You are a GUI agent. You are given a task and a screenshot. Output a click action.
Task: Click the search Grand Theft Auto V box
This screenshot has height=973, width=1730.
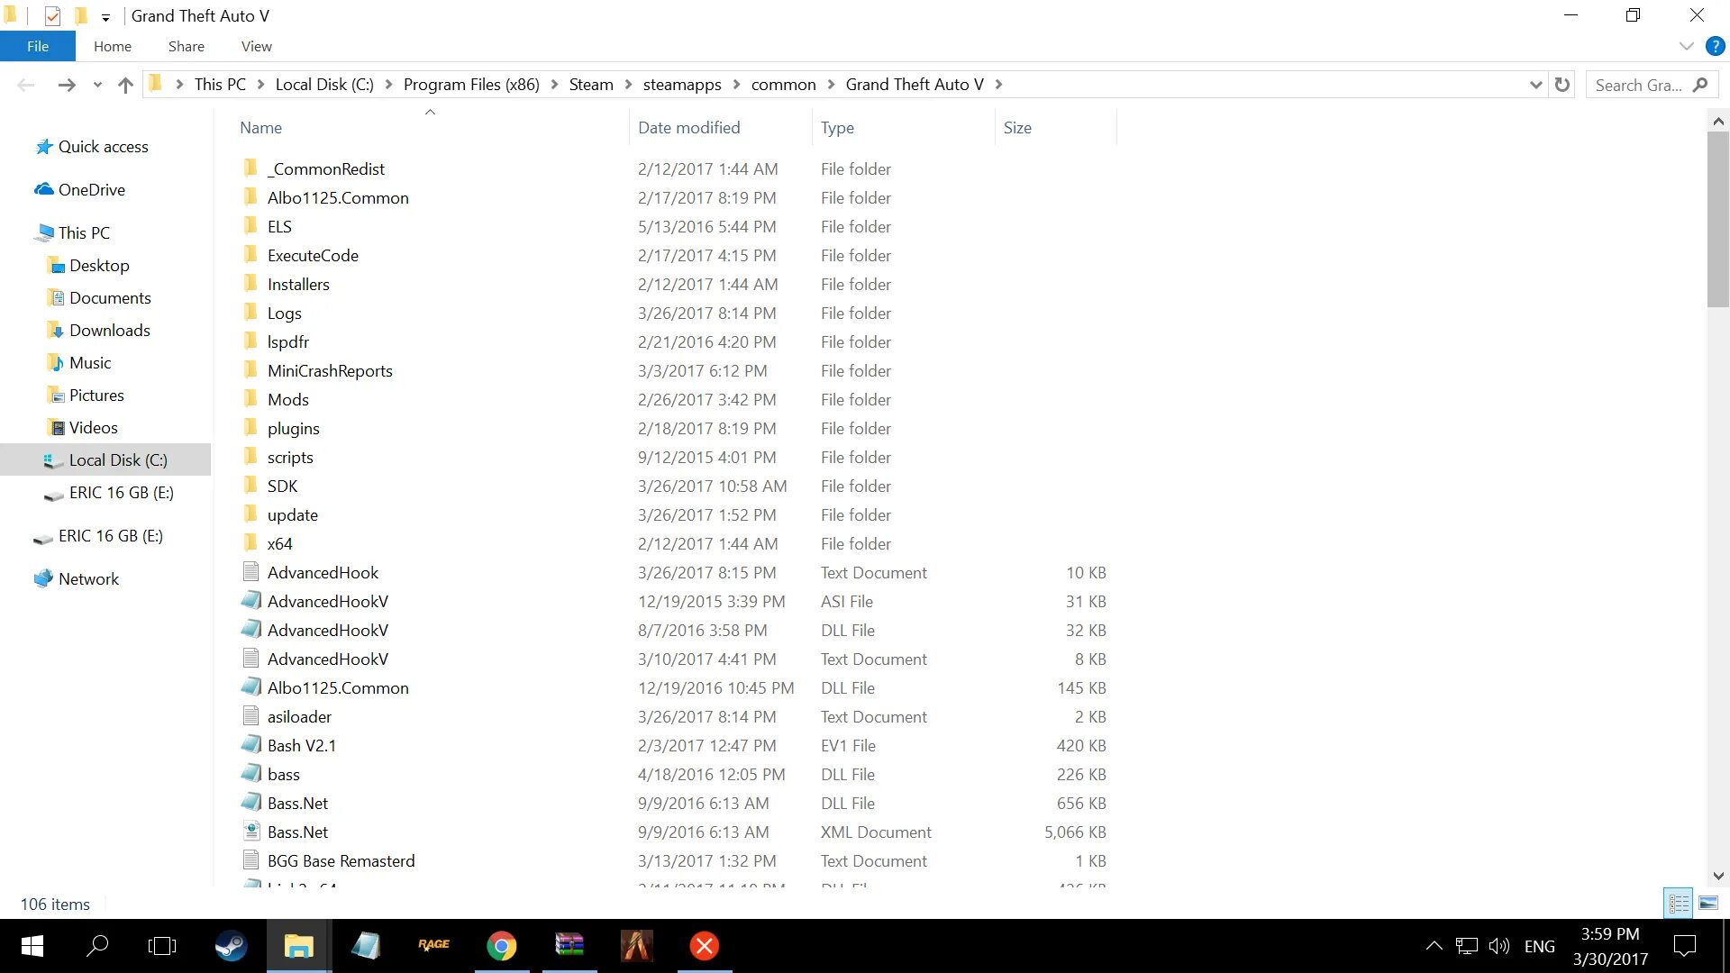click(x=1638, y=85)
